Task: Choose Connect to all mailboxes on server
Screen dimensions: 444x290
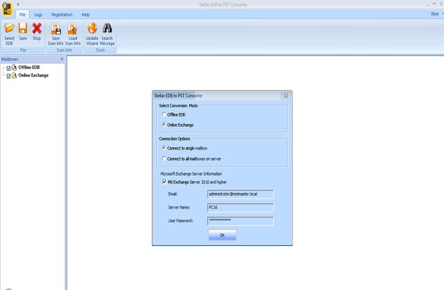Action: [164, 158]
